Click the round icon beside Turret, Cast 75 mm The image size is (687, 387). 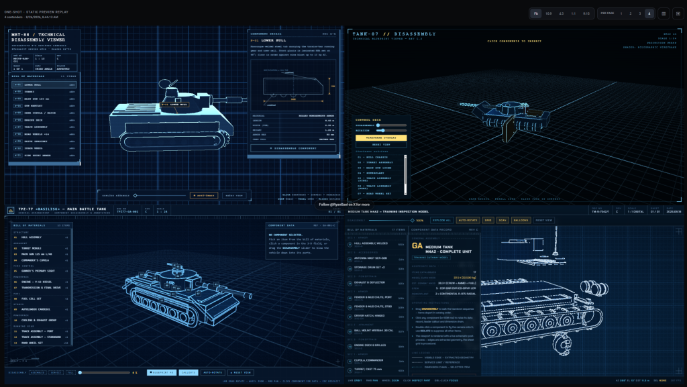[x=350, y=371]
